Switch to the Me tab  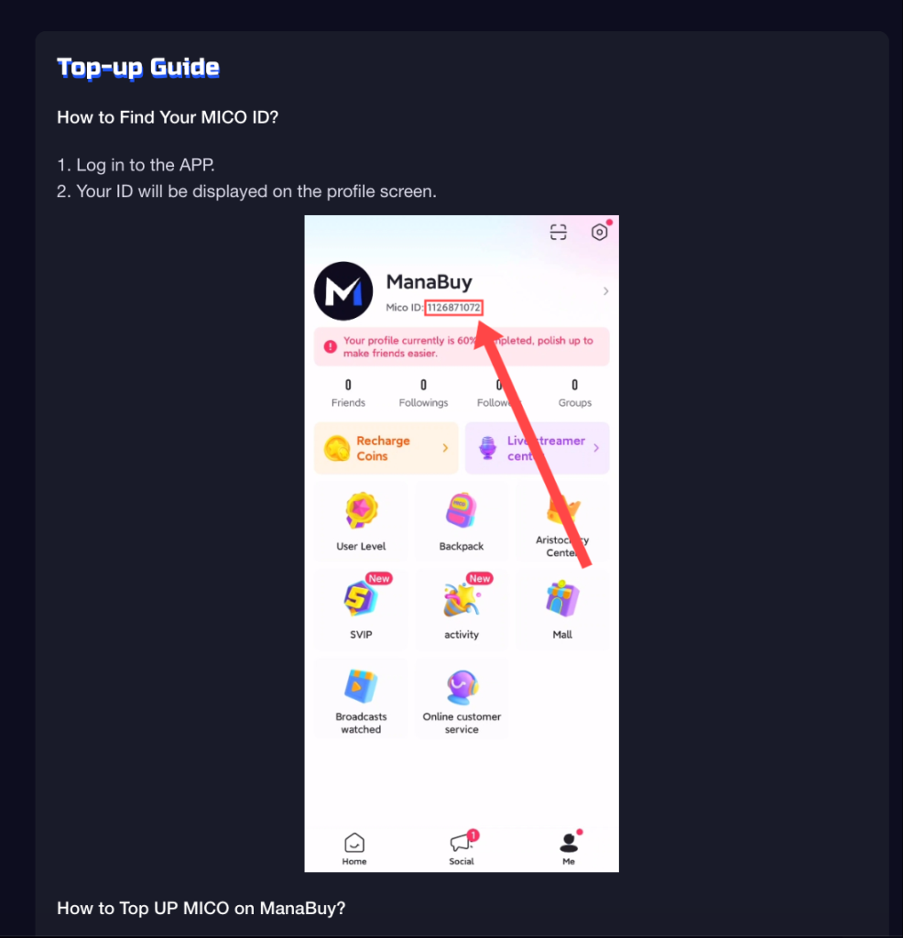[x=569, y=849]
